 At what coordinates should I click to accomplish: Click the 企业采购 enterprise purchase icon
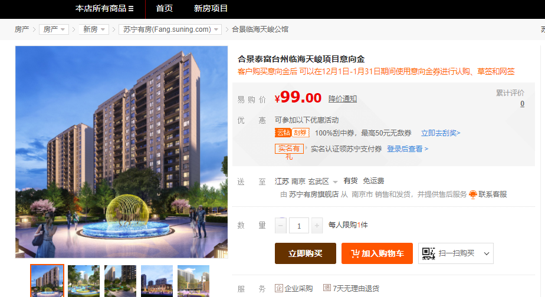pos(279,288)
